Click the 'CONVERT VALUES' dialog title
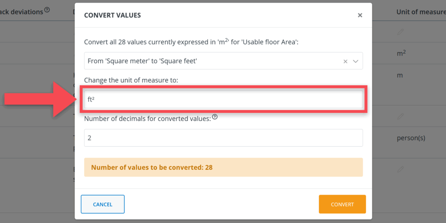Viewport: 446px width, 223px height. tap(112, 15)
